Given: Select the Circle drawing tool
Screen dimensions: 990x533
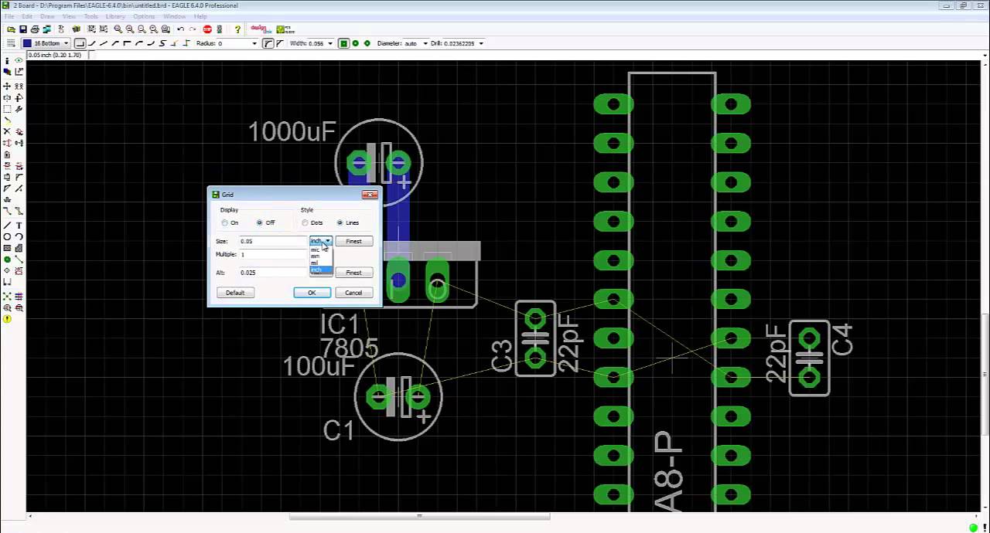Looking at the screenshot, I should [7, 236].
